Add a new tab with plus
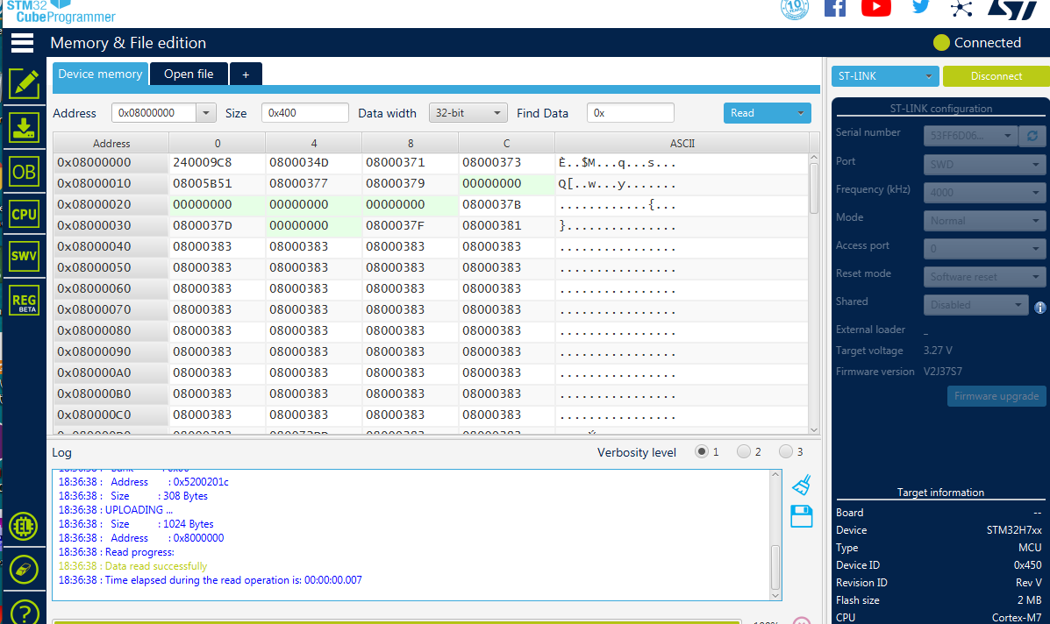This screenshot has height=624, width=1050. pos(246,74)
